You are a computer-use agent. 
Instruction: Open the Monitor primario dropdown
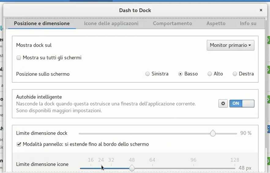pos(231,45)
